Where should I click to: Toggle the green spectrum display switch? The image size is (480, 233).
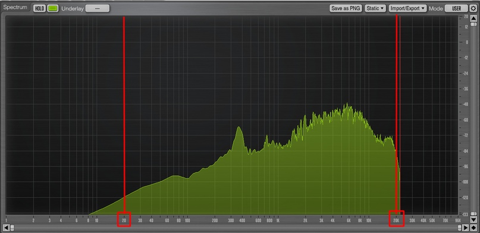[x=53, y=8]
